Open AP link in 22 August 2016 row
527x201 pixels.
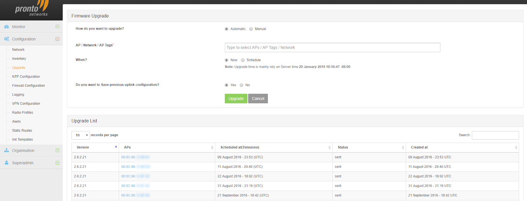point(135,176)
